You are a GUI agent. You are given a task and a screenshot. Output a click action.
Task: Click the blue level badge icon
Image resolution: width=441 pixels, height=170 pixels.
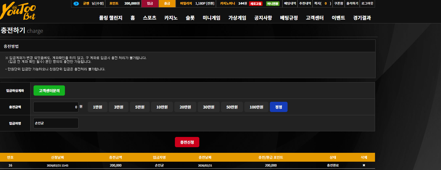(76, 3)
